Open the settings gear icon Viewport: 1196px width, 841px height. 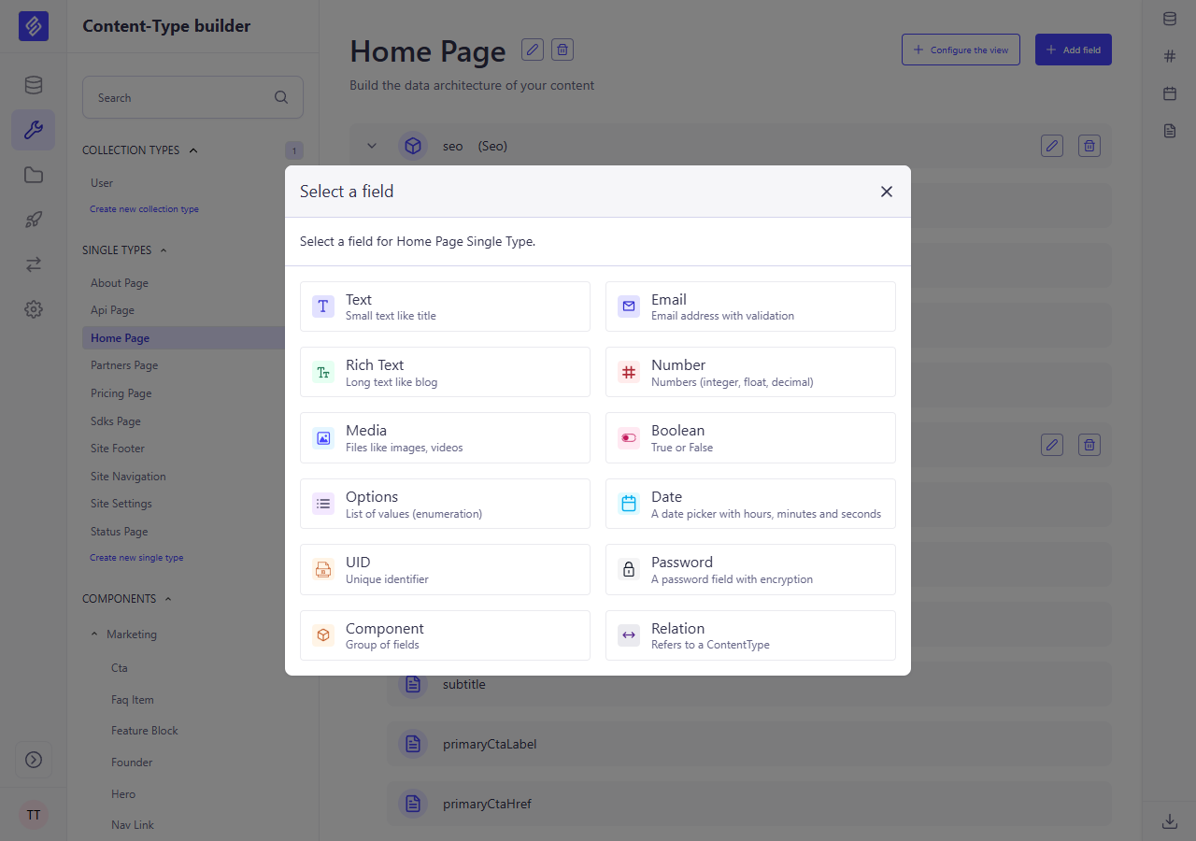click(34, 309)
